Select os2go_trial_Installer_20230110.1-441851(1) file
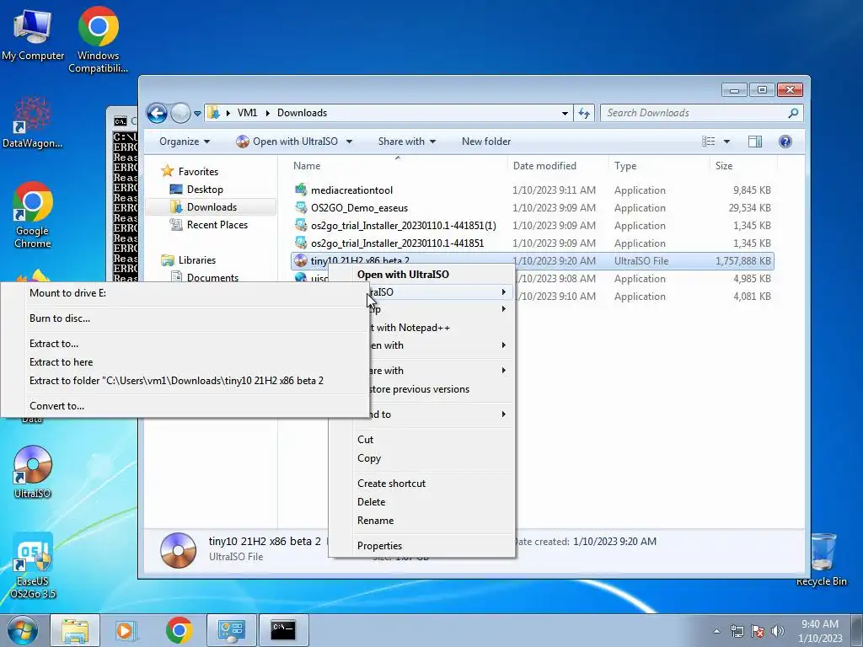Image resolution: width=863 pixels, height=647 pixels. [x=404, y=226]
